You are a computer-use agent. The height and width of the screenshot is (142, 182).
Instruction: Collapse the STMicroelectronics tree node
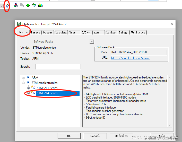pos(23,83)
